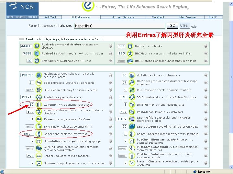233x174 pixels.
Task: Open the 3D Domains icon
Action: click(x=132, y=97)
